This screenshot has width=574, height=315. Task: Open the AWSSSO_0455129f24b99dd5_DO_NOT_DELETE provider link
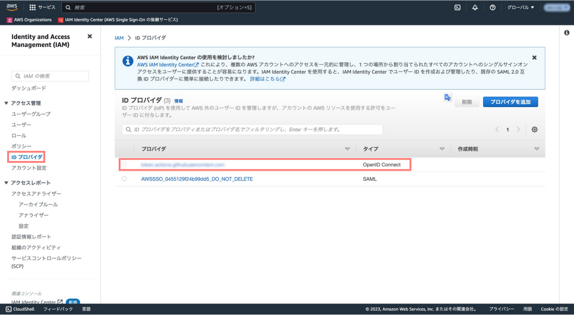coord(197,179)
